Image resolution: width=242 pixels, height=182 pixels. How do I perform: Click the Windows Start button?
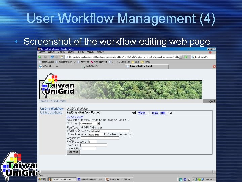[42, 179]
